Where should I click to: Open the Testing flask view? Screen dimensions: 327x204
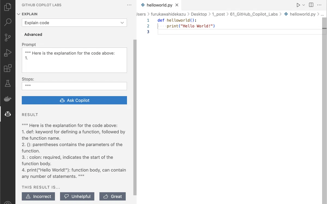pyautogui.click(x=8, y=83)
